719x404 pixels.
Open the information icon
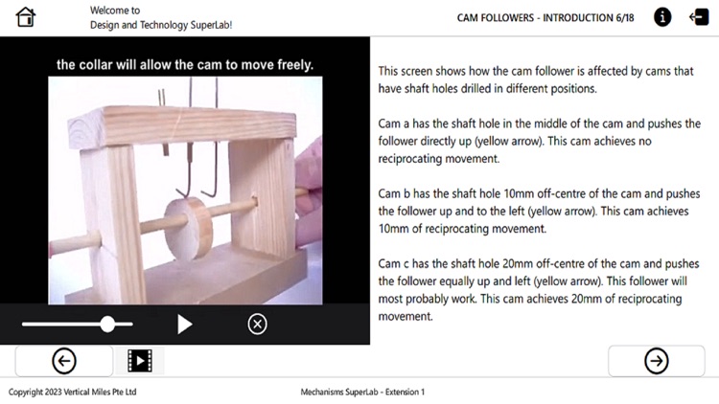pos(662,17)
